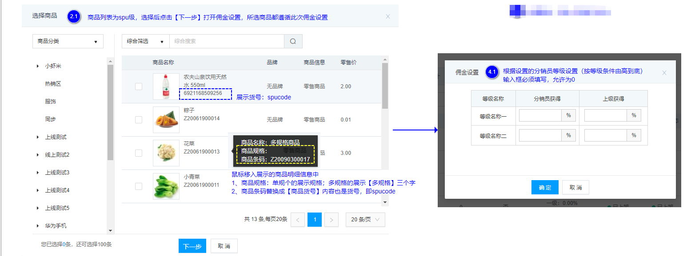
Task: Click the 下一步 button
Action: 192,246
